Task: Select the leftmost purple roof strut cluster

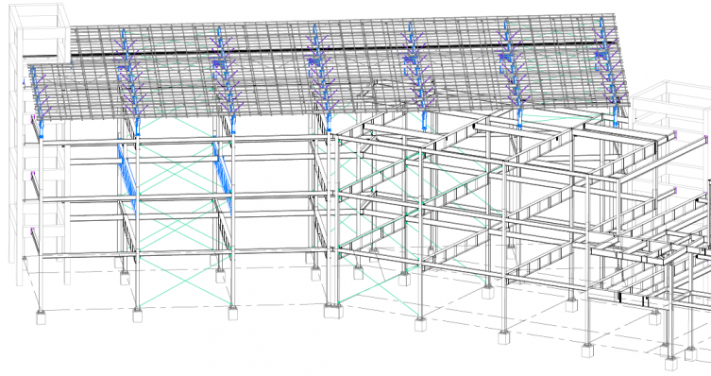Action: point(39,95)
